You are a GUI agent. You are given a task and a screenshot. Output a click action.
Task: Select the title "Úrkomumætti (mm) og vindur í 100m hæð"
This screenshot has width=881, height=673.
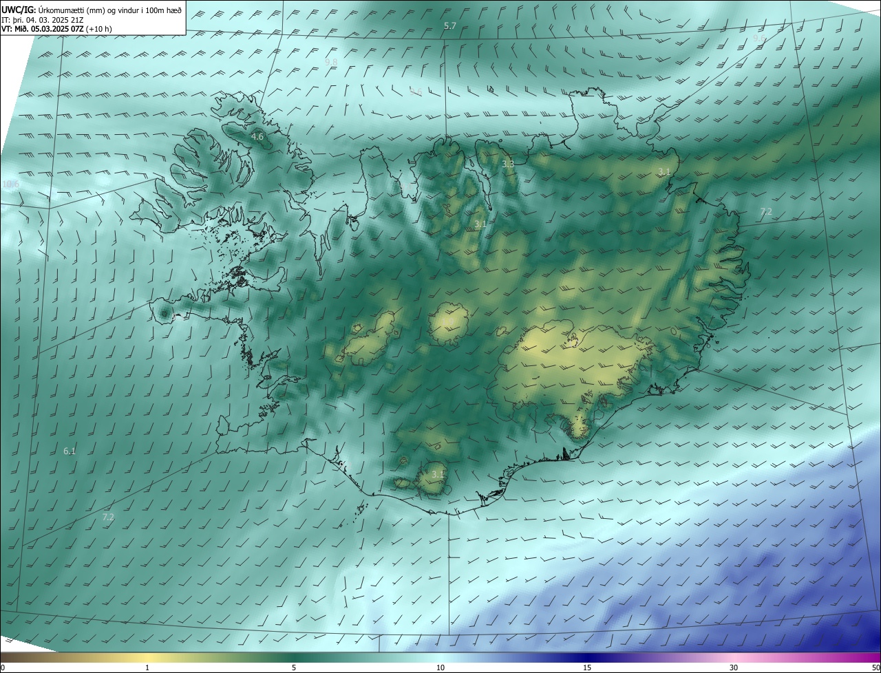click(110, 9)
